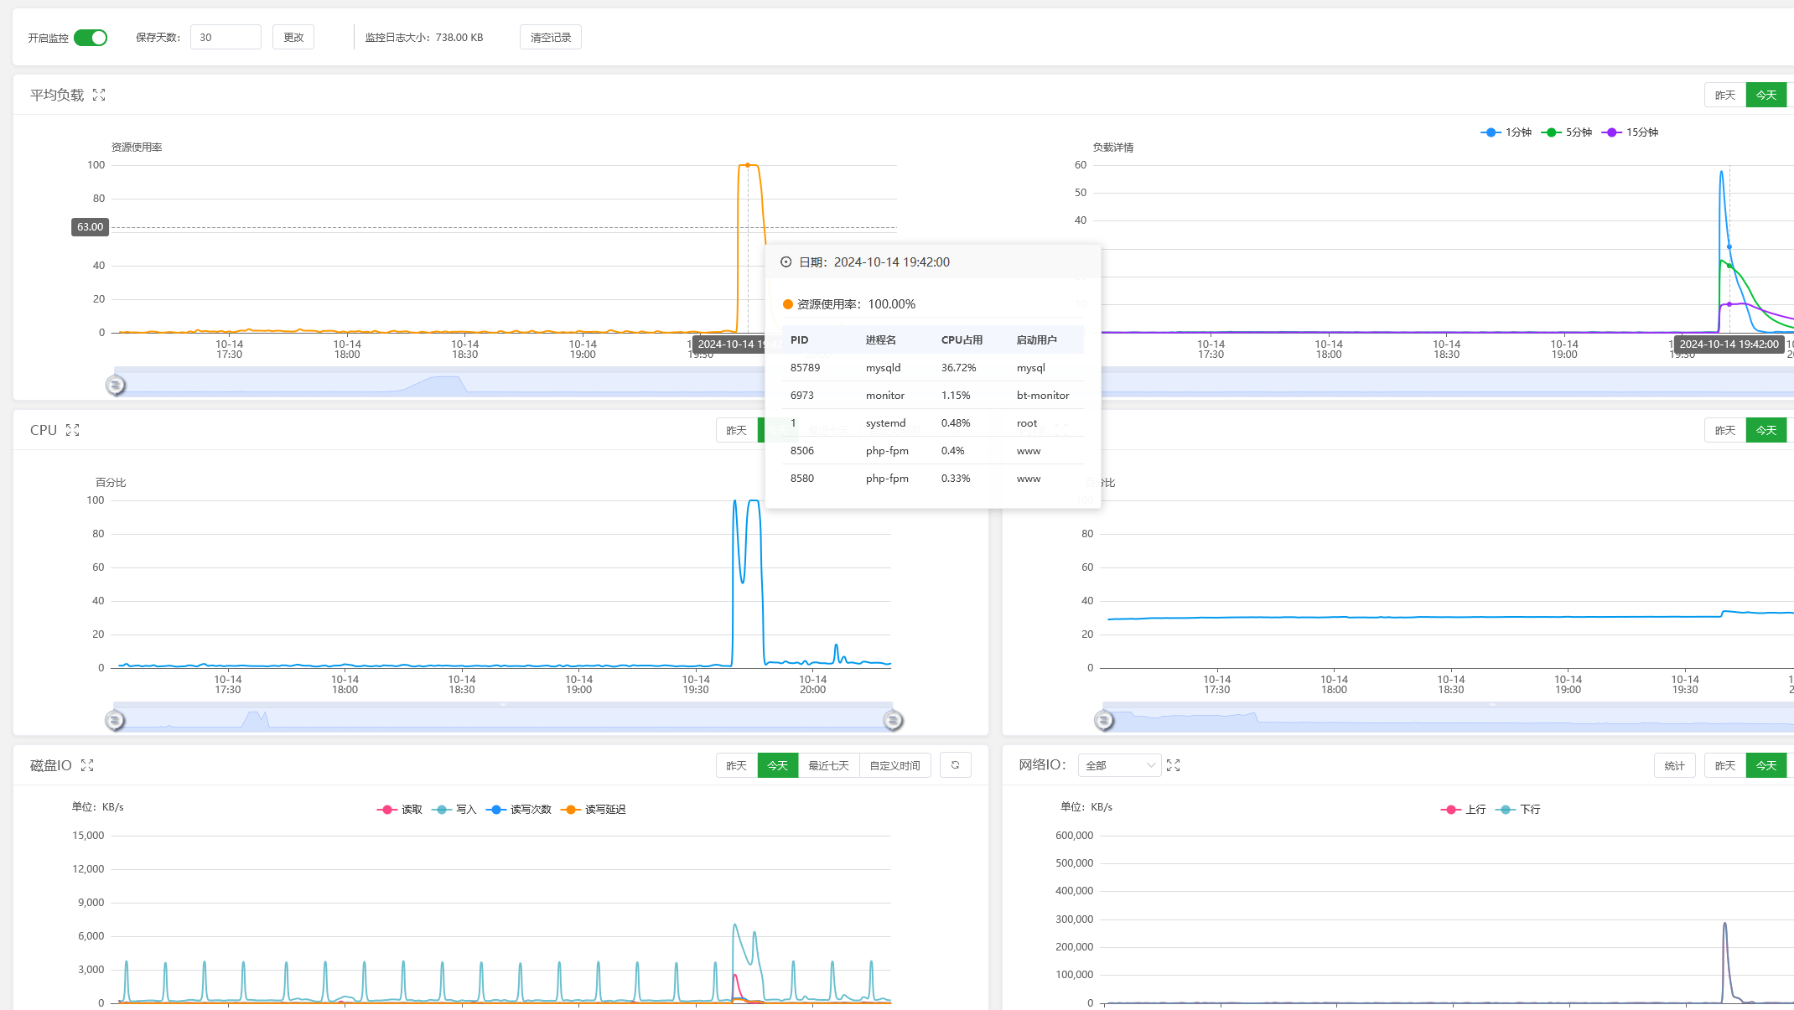Click the memory chart zoom slider left handle
The height and width of the screenshot is (1010, 1794).
[1104, 720]
